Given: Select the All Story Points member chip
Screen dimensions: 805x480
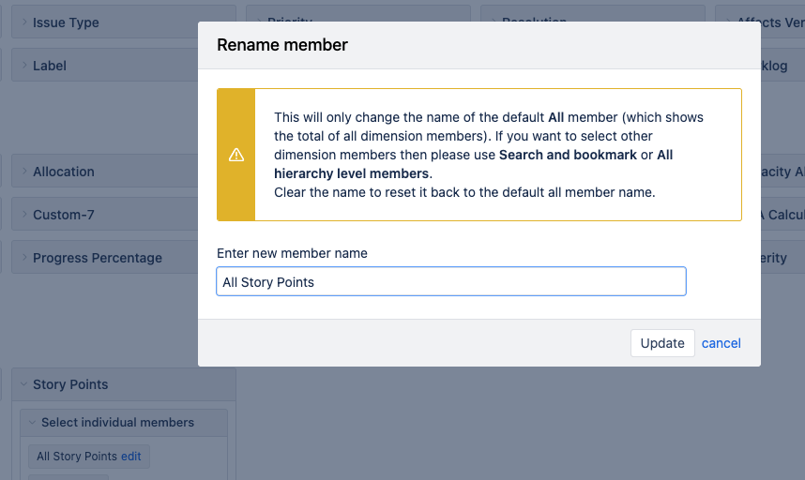Looking at the screenshot, I should (x=77, y=457).
